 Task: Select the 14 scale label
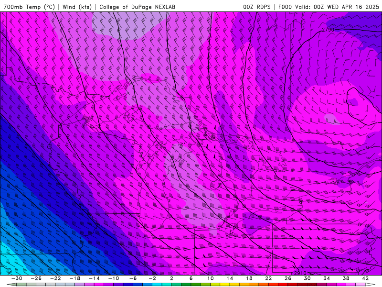[230, 278]
